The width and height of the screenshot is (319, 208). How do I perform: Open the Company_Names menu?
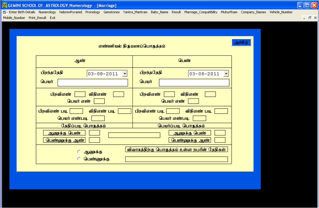[x=253, y=12]
